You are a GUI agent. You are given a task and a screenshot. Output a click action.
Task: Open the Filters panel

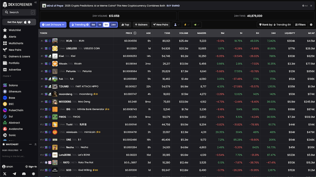pos(300,24)
